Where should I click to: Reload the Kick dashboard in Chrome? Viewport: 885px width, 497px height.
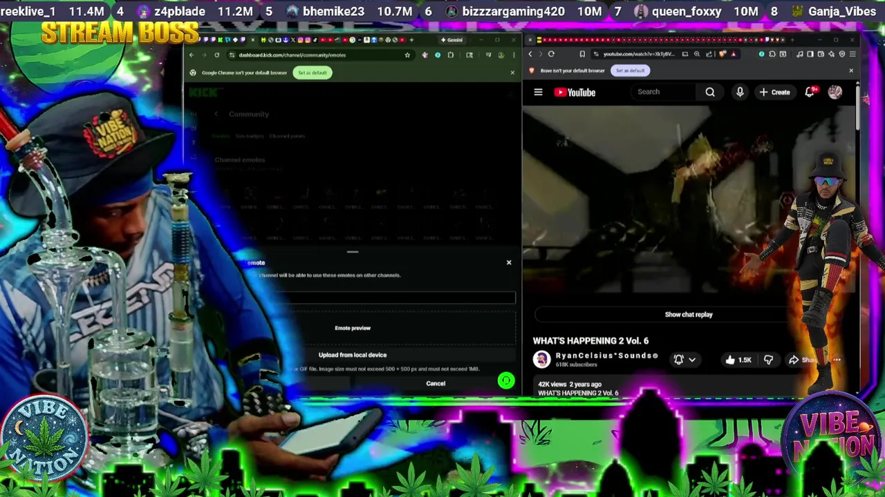click(217, 55)
